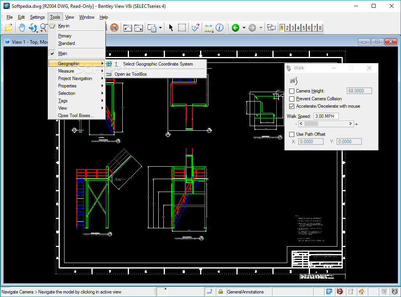Toggle view 5 button in toolbar
The image size is (401, 297).
[x=304, y=28]
